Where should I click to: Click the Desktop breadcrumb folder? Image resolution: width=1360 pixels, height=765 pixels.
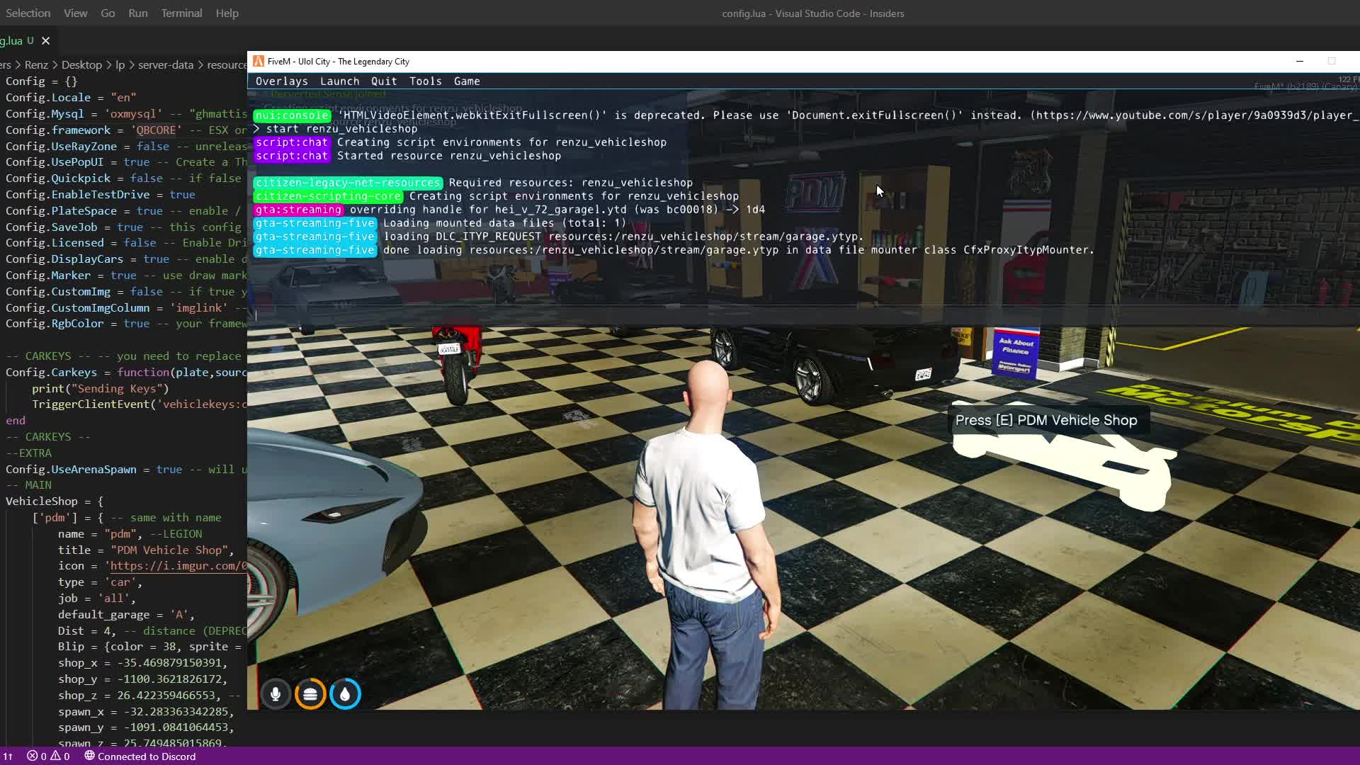click(81, 65)
